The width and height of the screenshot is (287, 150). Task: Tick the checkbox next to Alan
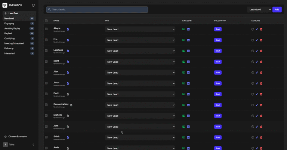click(46, 72)
